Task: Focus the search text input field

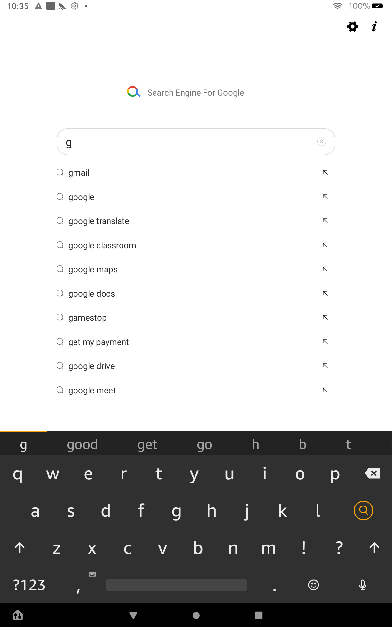Action: [x=189, y=142]
